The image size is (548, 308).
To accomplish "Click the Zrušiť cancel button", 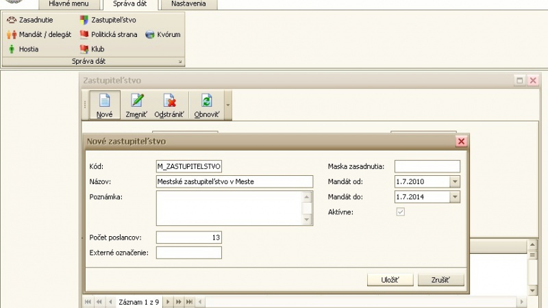I will pyautogui.click(x=441, y=279).
